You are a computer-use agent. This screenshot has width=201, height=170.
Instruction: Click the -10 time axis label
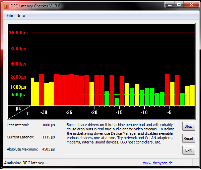pyautogui.click(x=144, y=113)
